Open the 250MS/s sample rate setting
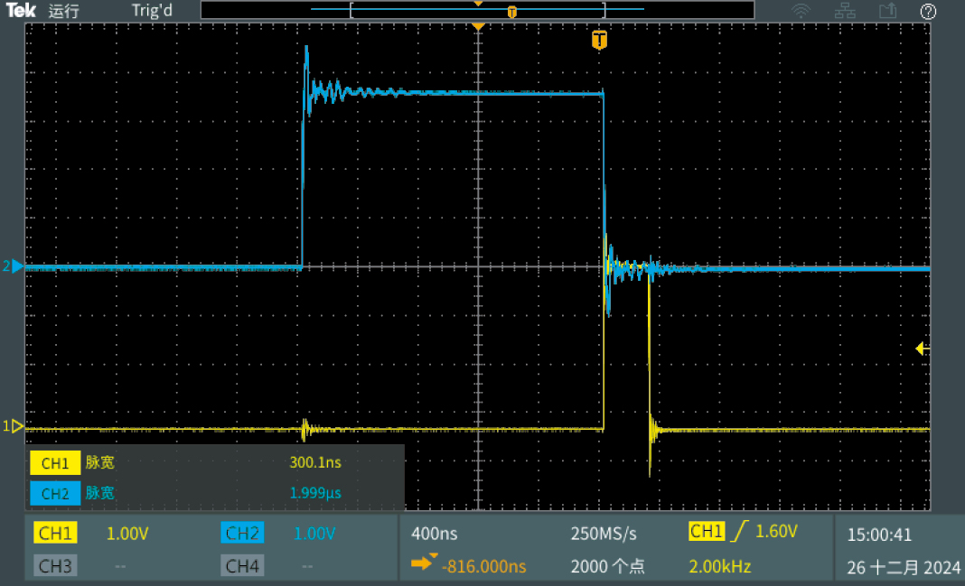965x586 pixels. pos(604,534)
